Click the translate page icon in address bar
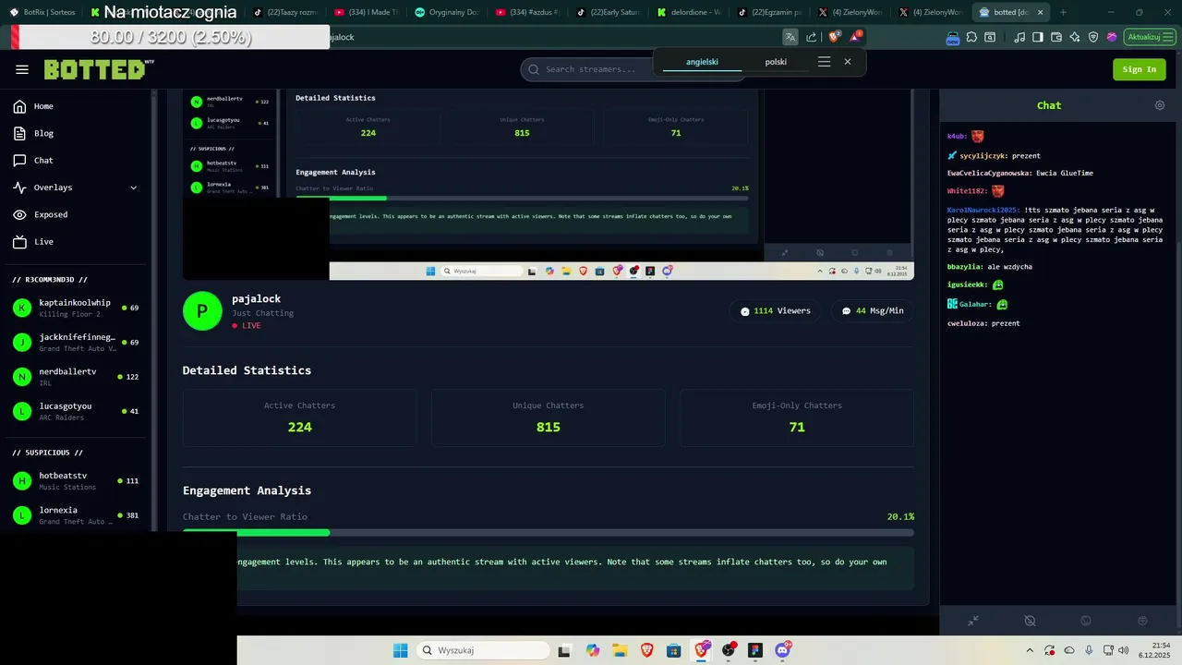The width and height of the screenshot is (1182, 665). (790, 37)
